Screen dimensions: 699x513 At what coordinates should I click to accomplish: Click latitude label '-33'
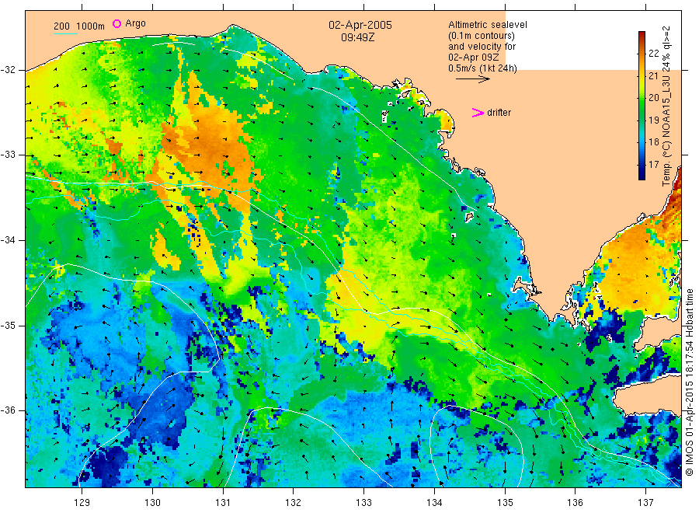pos(8,155)
